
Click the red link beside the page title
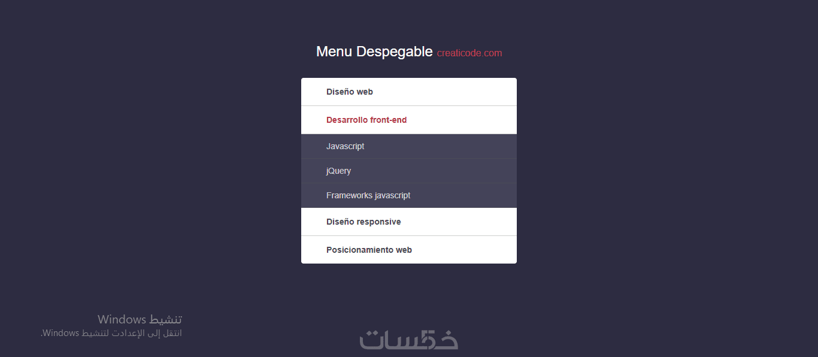tap(469, 53)
